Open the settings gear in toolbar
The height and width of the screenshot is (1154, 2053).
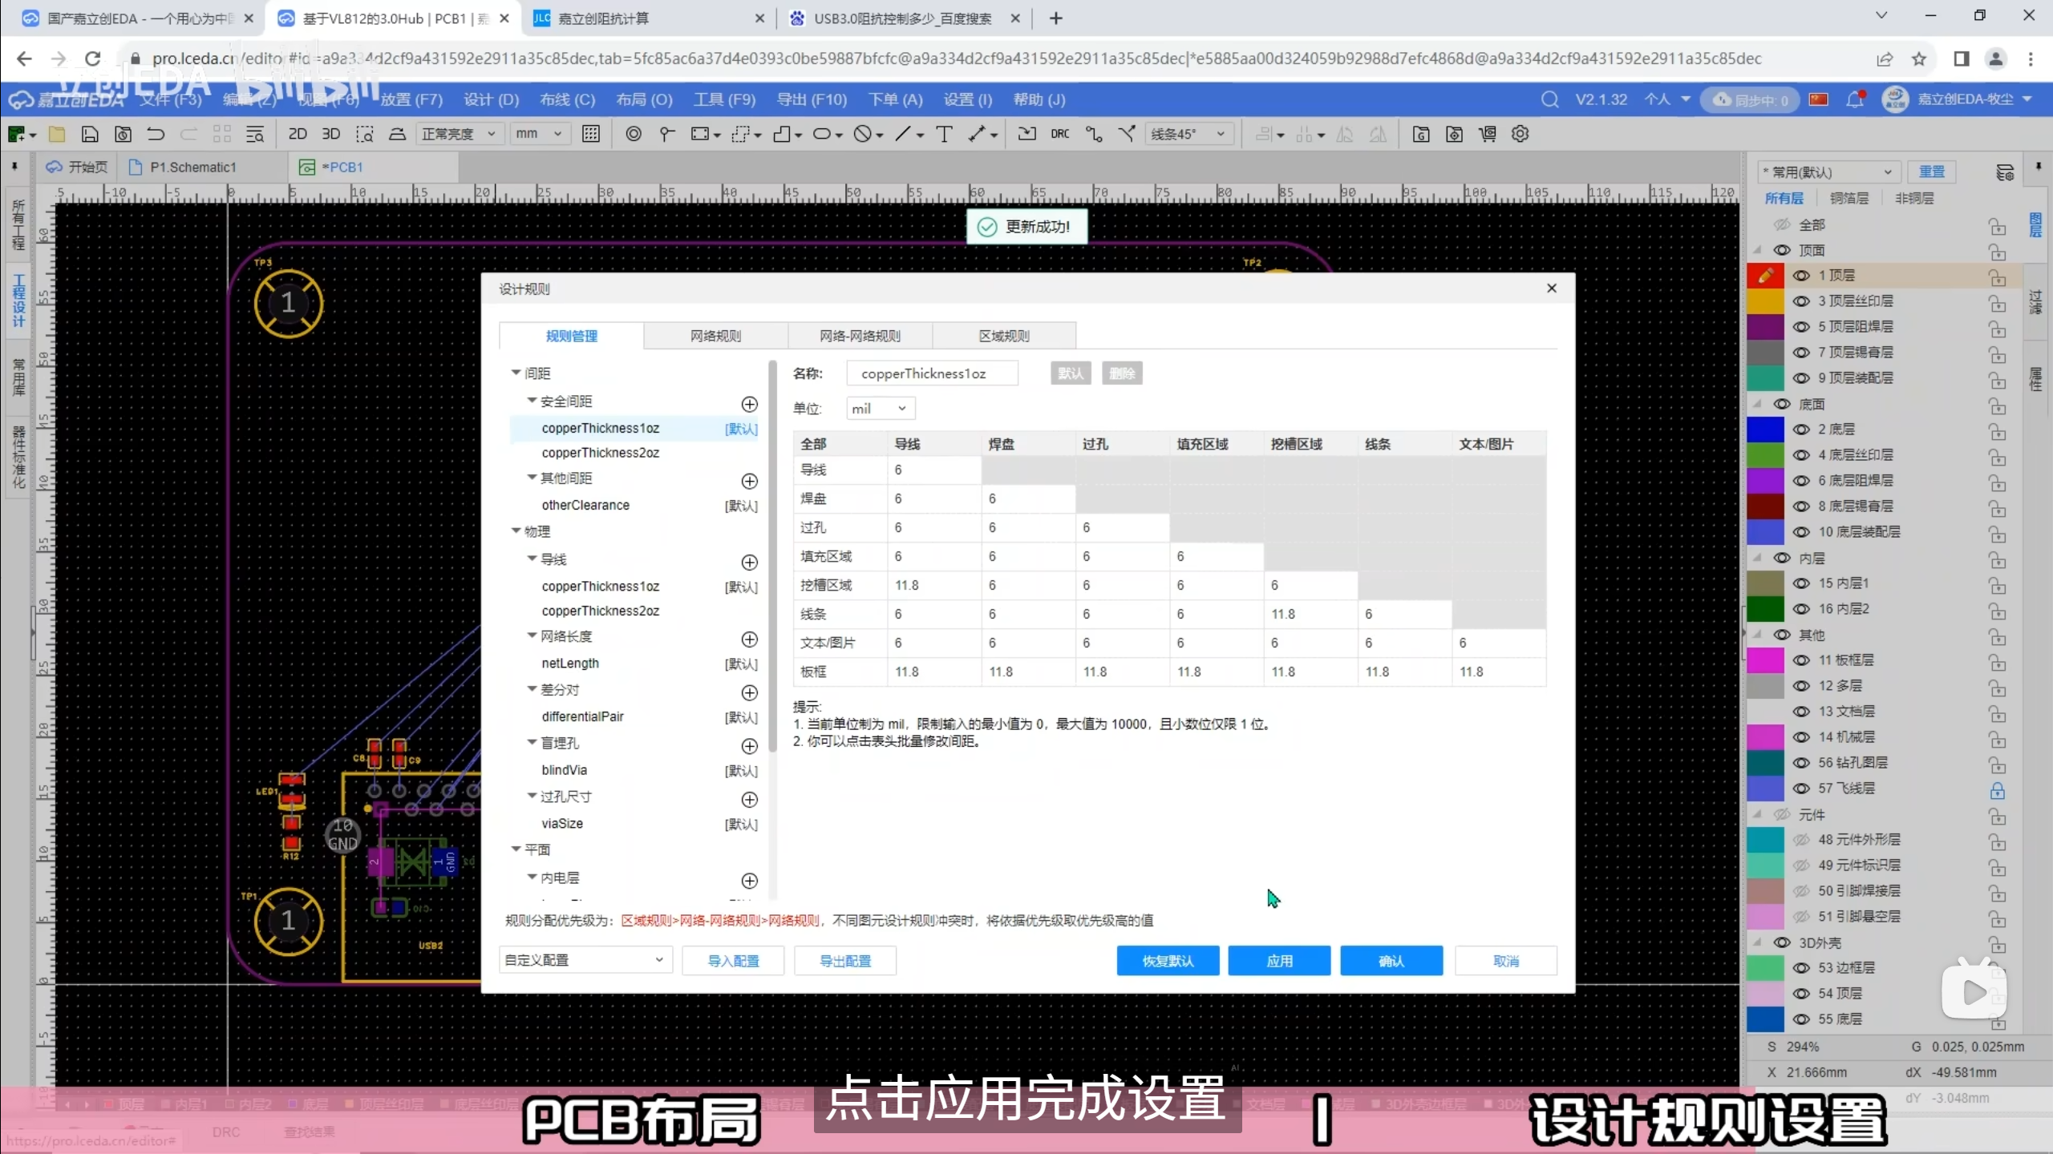[1520, 134]
